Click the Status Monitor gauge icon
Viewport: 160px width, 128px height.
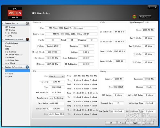[x=27, y=23]
